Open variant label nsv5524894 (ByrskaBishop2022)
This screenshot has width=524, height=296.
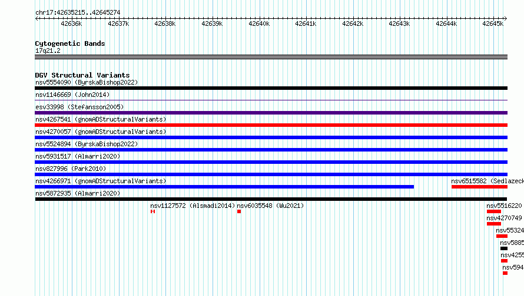87,144
